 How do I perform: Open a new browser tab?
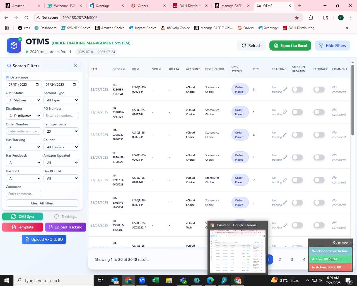click(x=300, y=6)
